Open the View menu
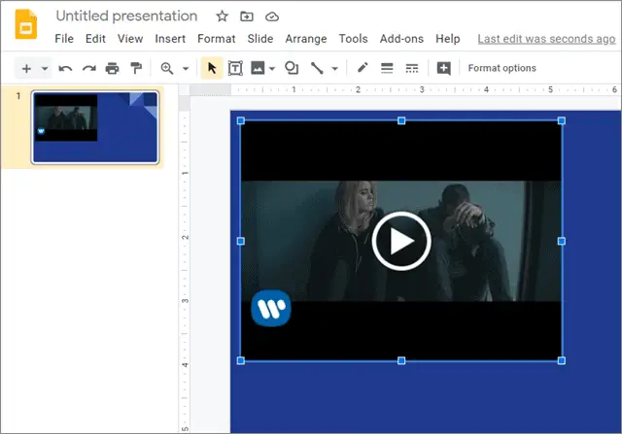 130,39
